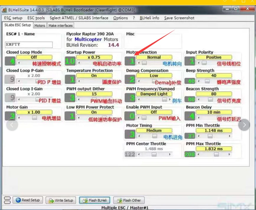The width and height of the screenshot is (256, 210).
Task: Click left arrow of Demag Compensation slider
Action: click(x=139, y=81)
